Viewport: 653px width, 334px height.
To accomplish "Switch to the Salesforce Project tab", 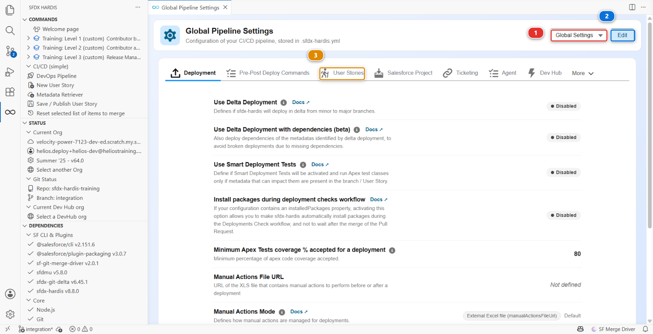I will click(x=404, y=73).
